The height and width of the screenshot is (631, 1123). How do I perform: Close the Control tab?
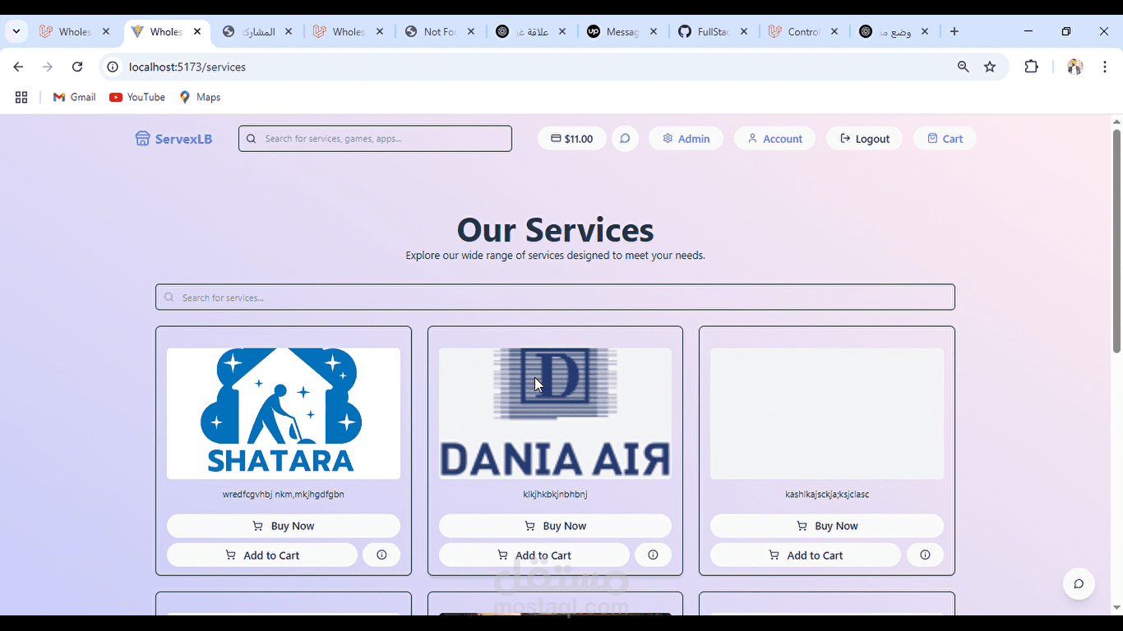tap(834, 31)
